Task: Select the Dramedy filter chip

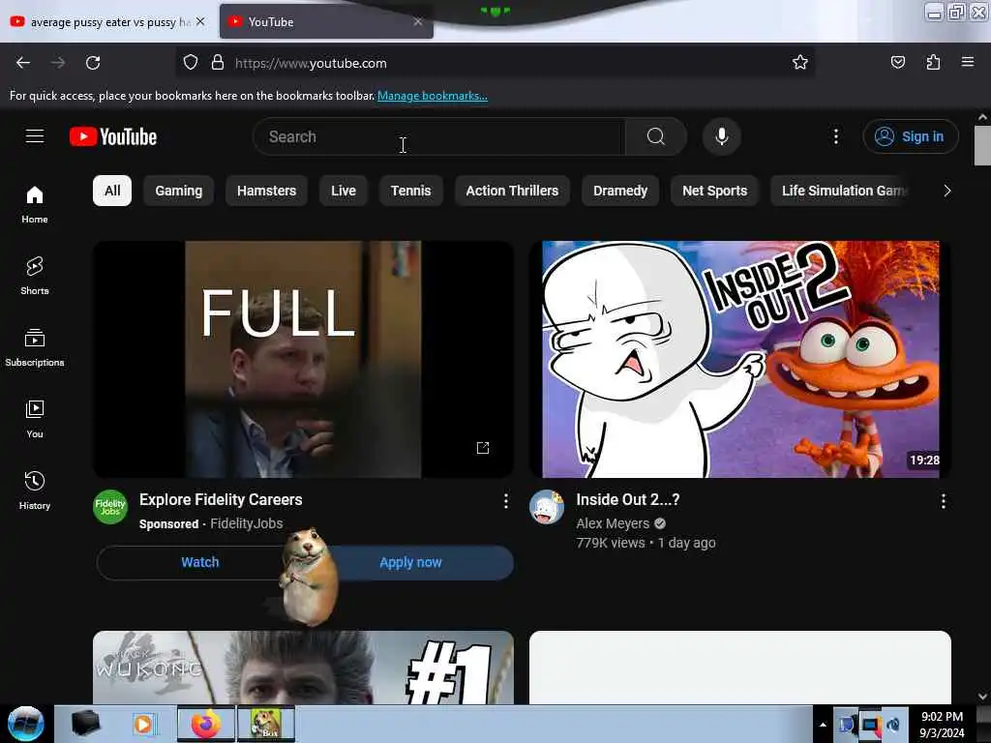Action: click(620, 191)
